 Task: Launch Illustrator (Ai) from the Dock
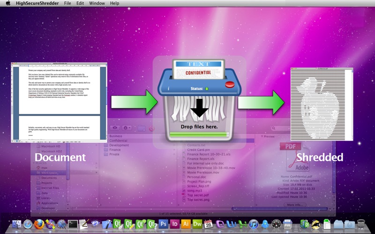tap(186, 224)
